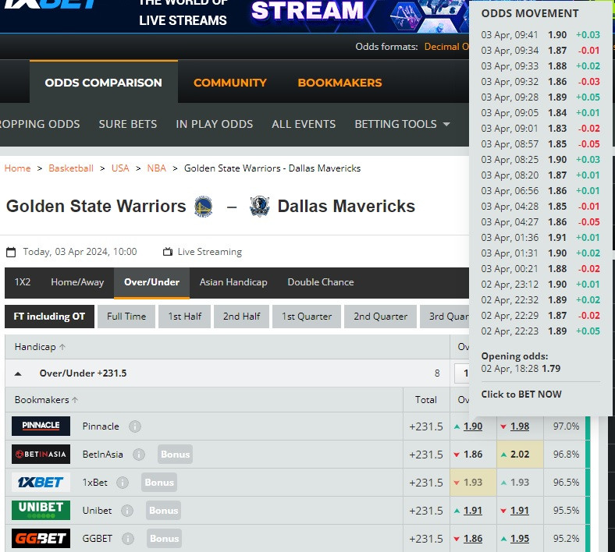Image resolution: width=615 pixels, height=552 pixels.
Task: Click the Total column header
Action: (426, 400)
